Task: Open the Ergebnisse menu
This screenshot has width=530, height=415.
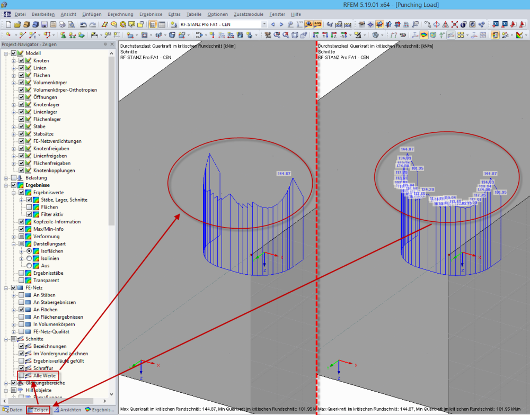Action: (151, 14)
